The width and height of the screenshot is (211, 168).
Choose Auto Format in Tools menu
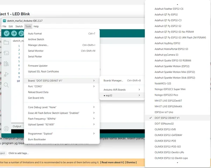pyautogui.click(x=62, y=34)
